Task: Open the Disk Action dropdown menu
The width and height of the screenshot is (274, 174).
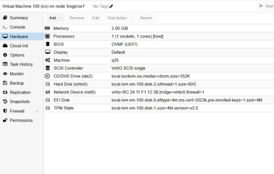Action: point(120,18)
